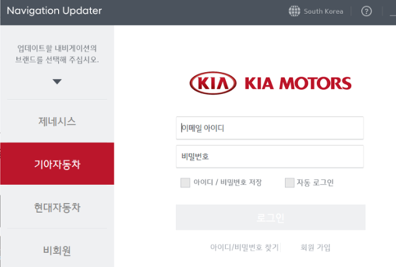Enable 자동 로그인 checkbox

(x=289, y=182)
